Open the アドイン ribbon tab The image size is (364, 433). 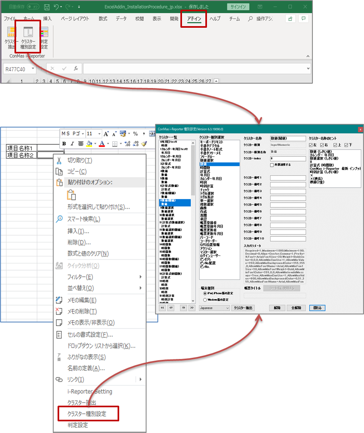[194, 19]
